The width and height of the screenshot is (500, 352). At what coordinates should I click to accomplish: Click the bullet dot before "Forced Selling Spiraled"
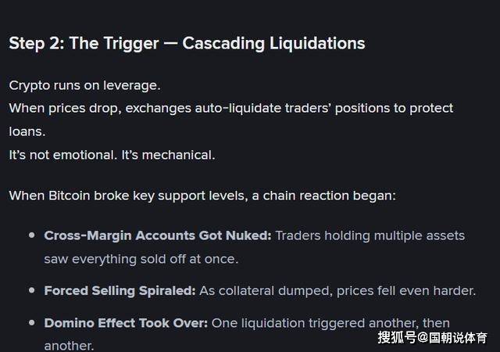[32, 290]
